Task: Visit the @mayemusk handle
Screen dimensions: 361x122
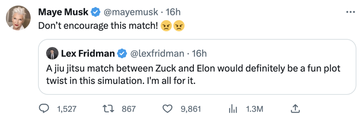Action: (x=131, y=12)
